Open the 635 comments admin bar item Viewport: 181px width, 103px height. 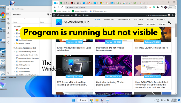[x=78, y=15]
